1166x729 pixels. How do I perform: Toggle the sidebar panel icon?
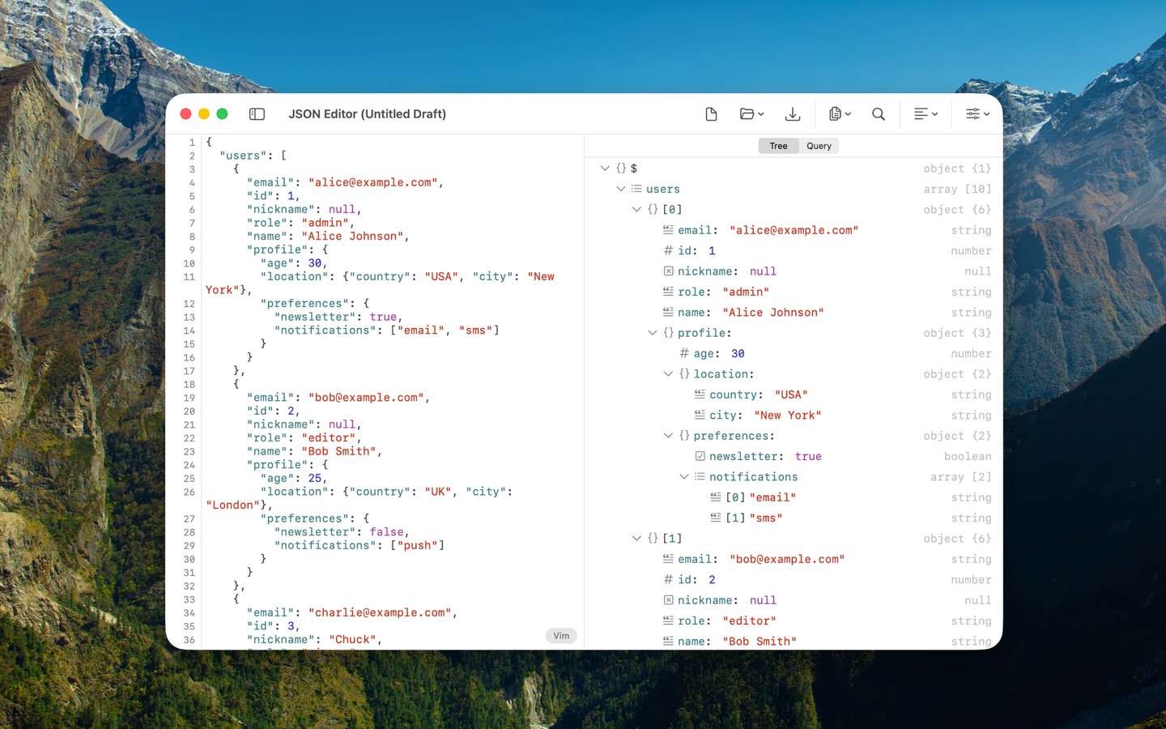pos(257,114)
